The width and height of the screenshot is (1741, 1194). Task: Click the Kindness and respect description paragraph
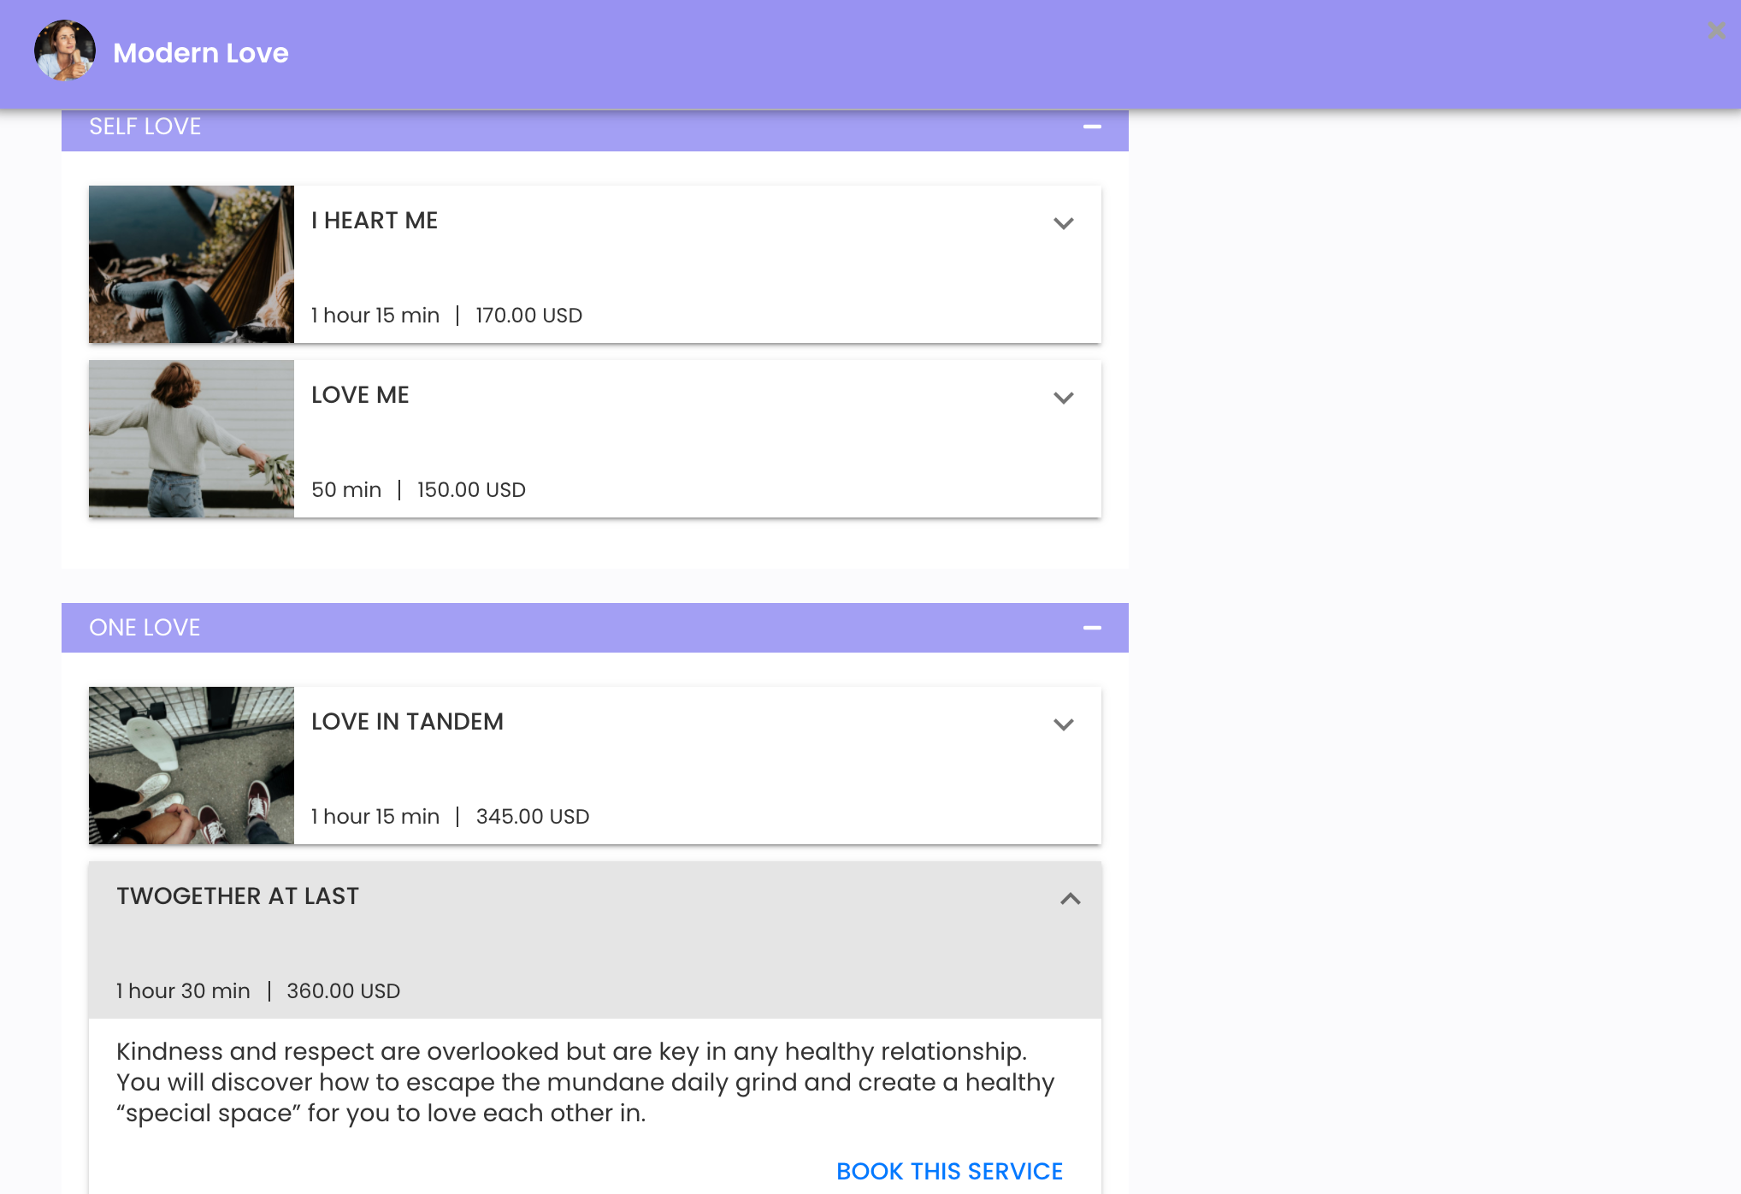tap(586, 1082)
